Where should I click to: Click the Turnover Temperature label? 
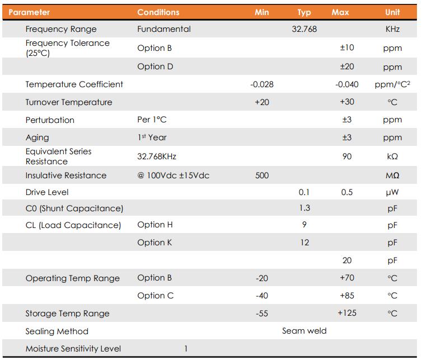point(69,102)
